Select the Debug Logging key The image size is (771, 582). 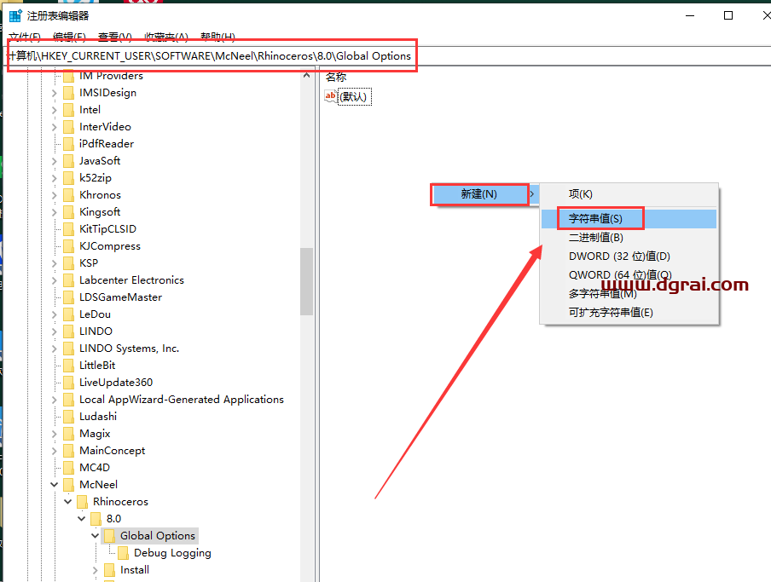pos(172,553)
